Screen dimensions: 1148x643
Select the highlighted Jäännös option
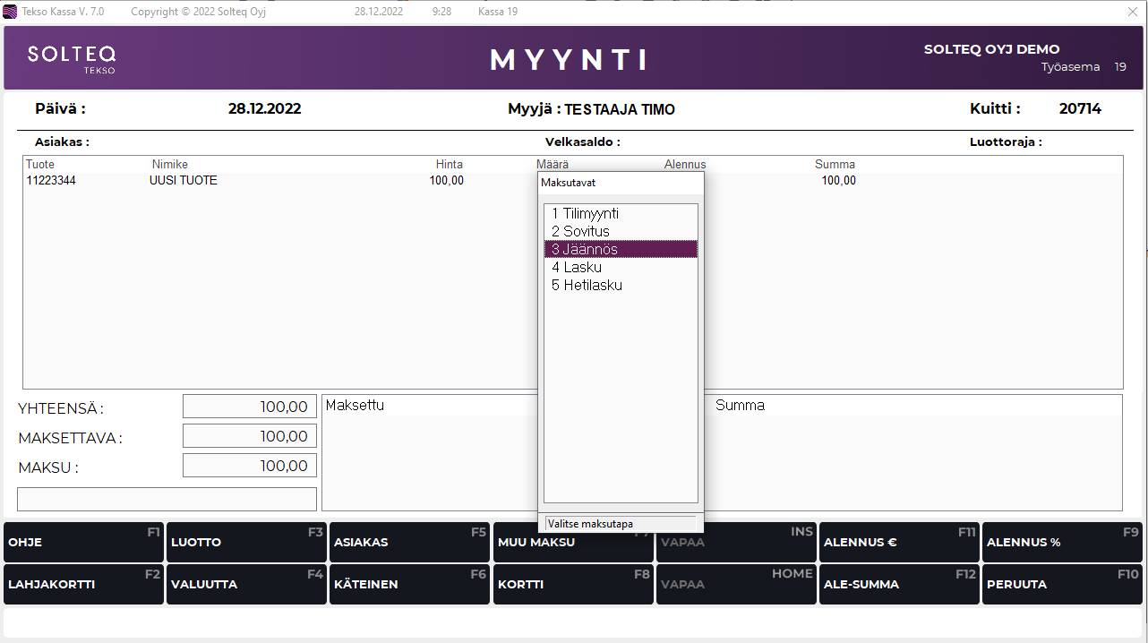click(585, 250)
